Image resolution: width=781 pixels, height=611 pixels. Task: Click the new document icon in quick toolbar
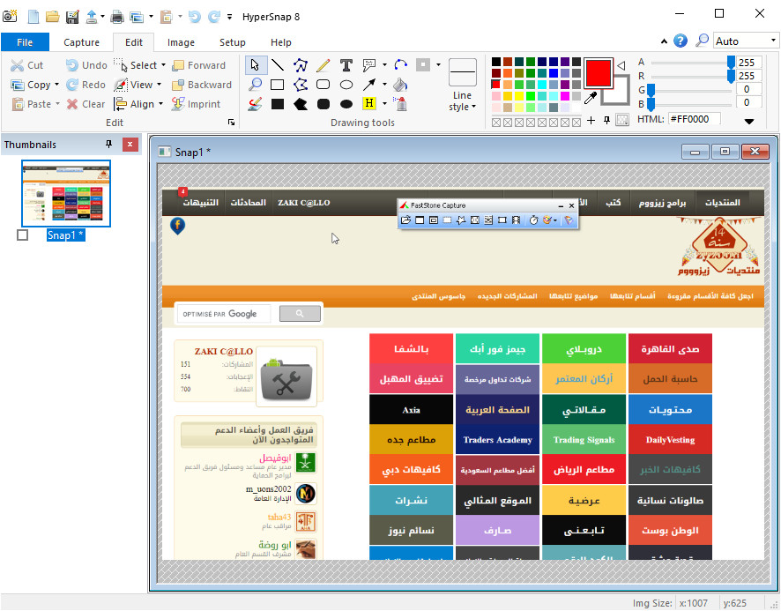[33, 17]
